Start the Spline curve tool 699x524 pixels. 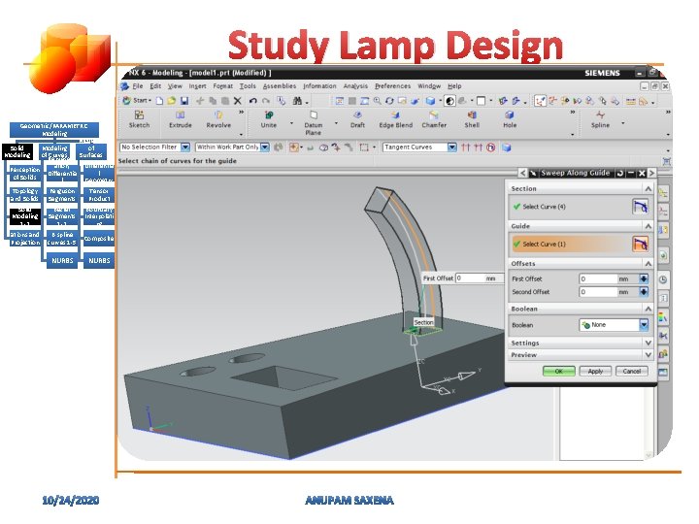pyautogui.click(x=600, y=119)
